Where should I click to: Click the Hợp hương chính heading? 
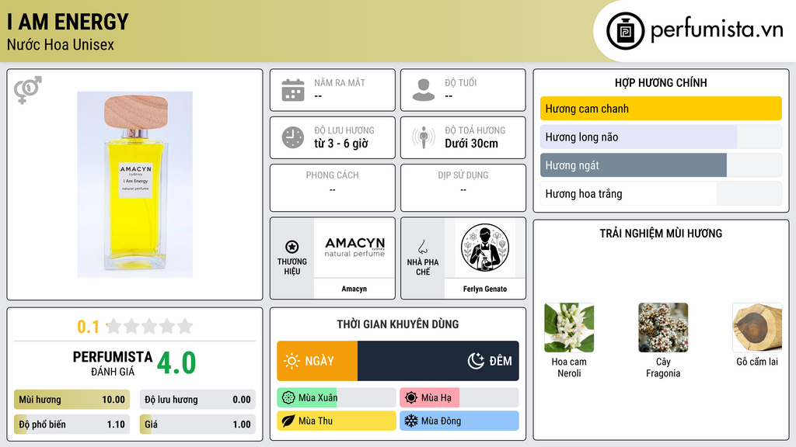pos(661,82)
